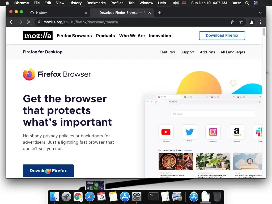Click the Siri icon in the menu bar

(256, 3)
